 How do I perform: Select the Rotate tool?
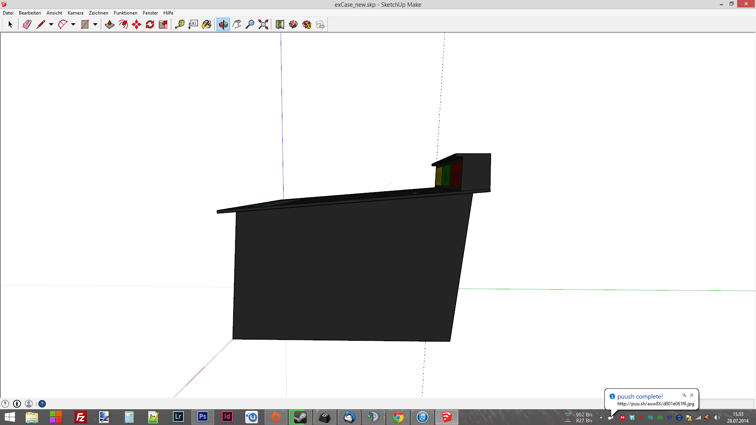[x=150, y=24]
